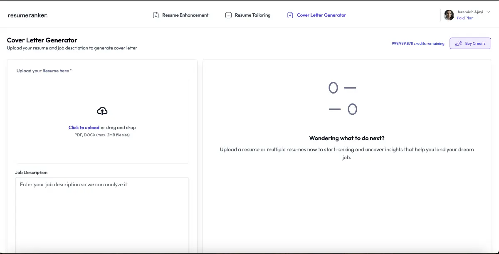
Task: Click the Cover Letter Generator plus-document icon
Action: pyautogui.click(x=290, y=15)
